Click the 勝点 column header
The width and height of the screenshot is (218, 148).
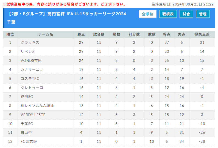click(81, 34)
